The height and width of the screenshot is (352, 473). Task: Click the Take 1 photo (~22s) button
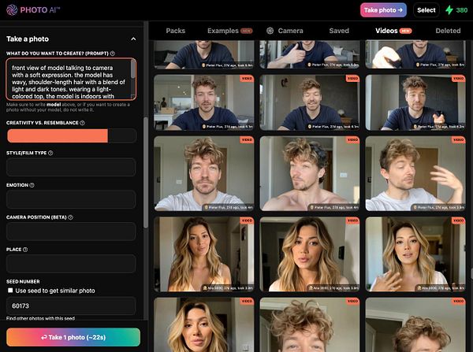click(x=73, y=337)
